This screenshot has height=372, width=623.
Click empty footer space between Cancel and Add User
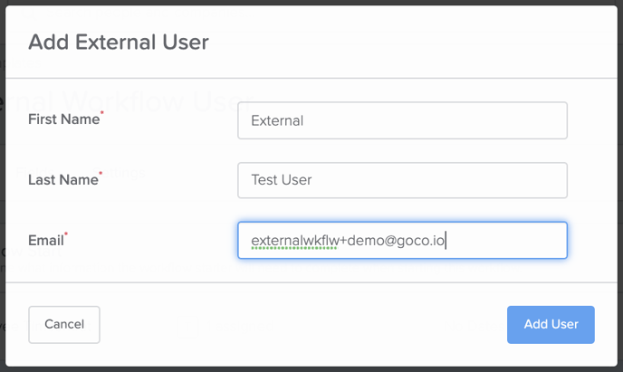pos(302,324)
